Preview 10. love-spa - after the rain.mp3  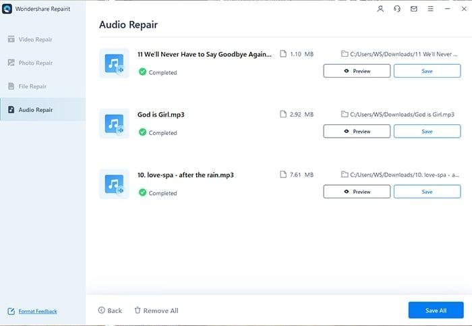(x=357, y=192)
